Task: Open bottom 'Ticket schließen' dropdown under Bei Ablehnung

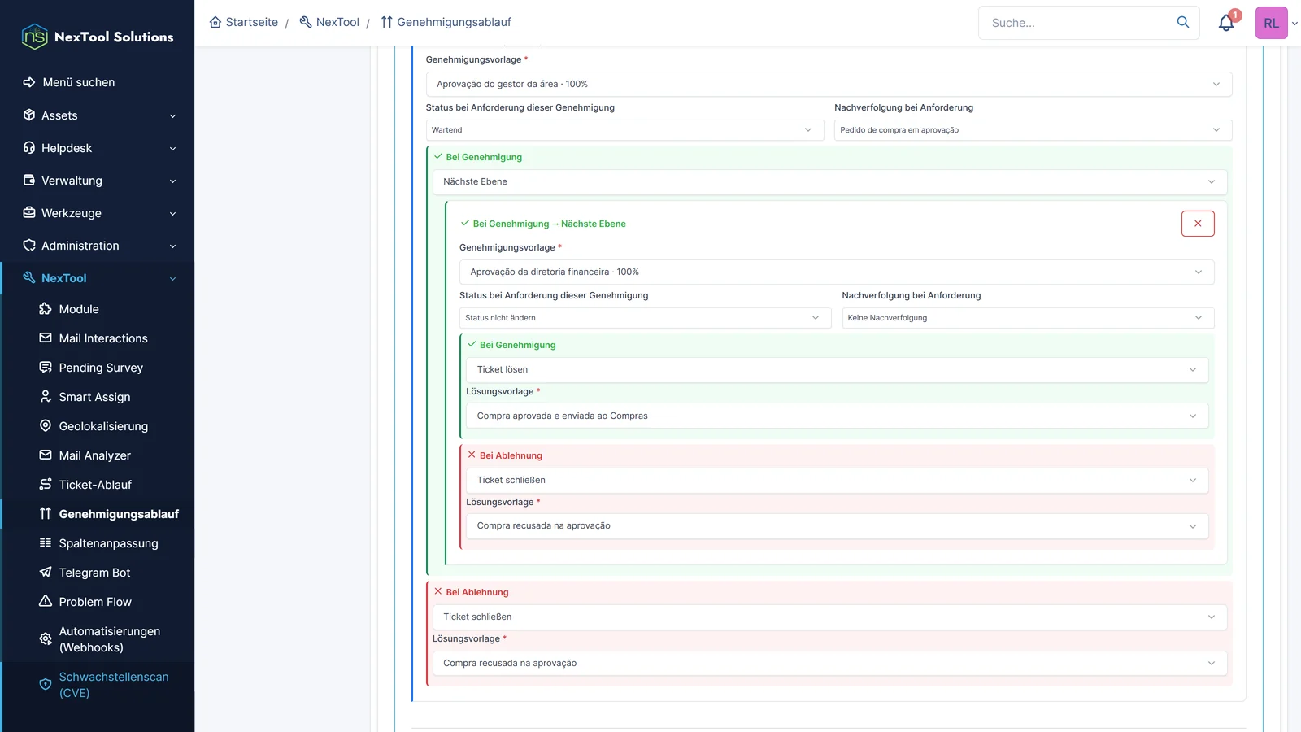Action: (829, 617)
